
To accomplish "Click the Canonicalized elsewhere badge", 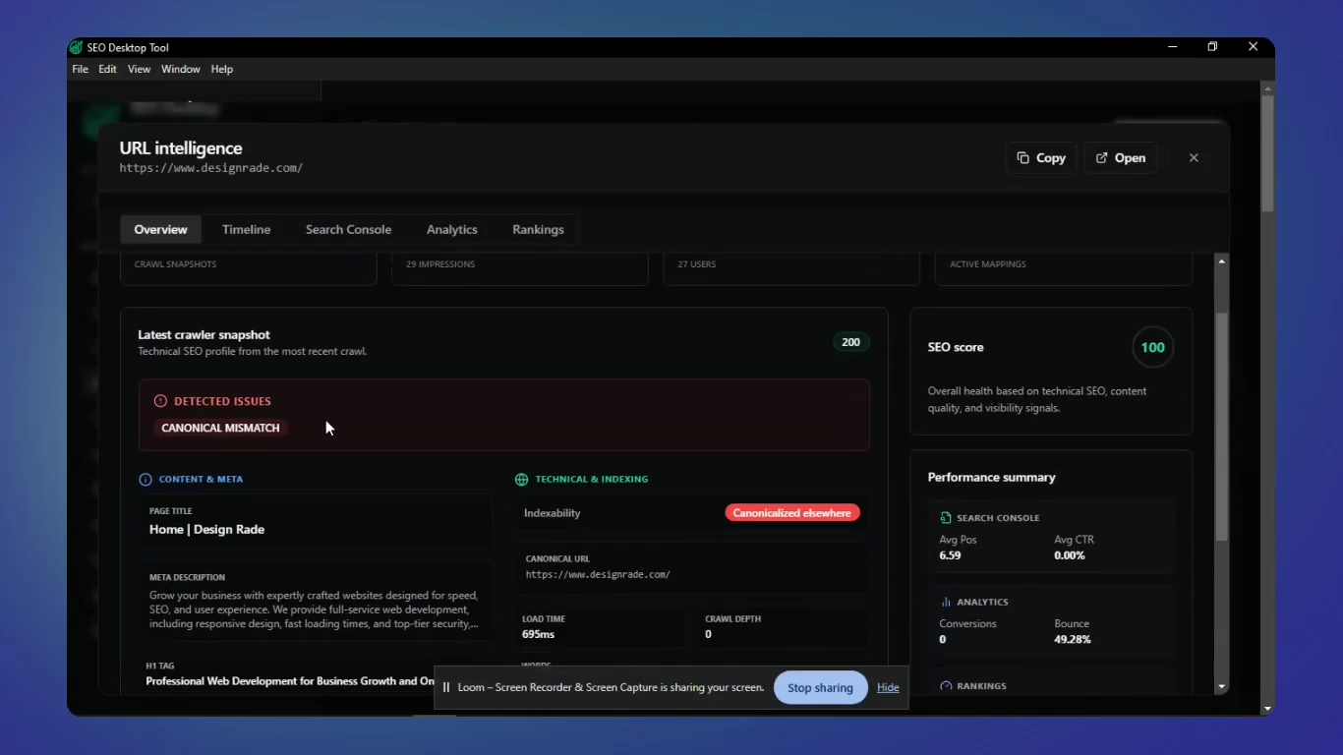I will point(792,513).
